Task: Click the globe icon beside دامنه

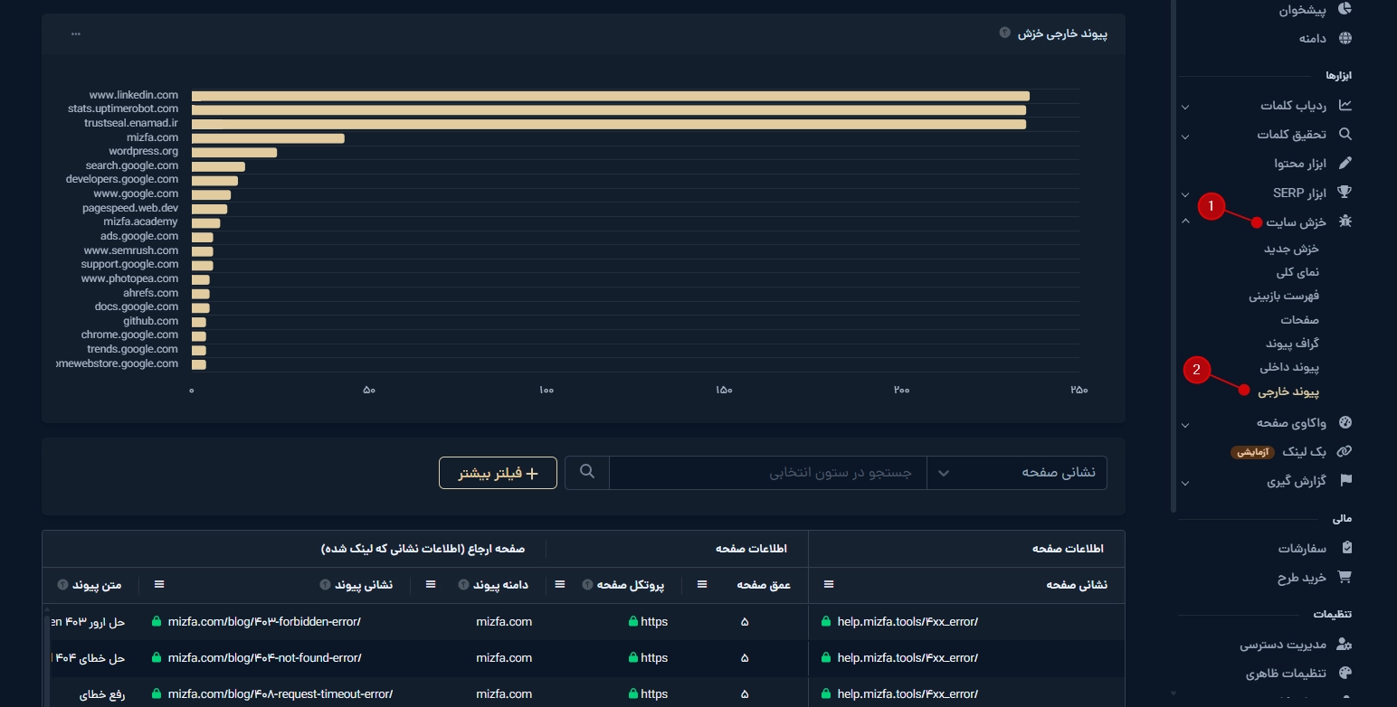Action: pos(1345,38)
